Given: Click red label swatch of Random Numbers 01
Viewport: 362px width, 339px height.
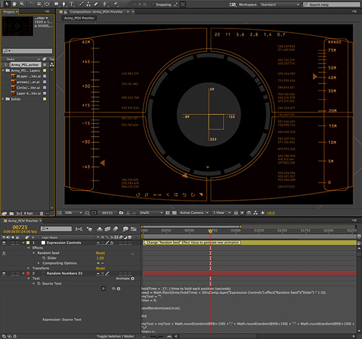Looking at the screenshot, I should click(x=28, y=274).
